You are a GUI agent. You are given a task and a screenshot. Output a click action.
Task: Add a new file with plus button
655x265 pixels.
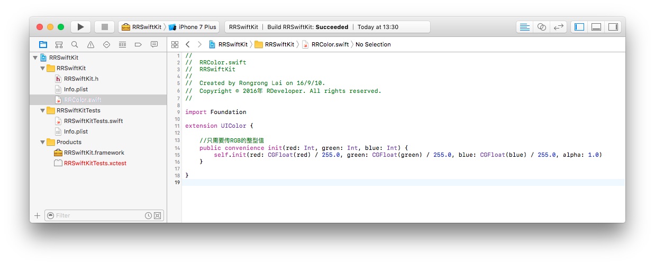point(37,215)
